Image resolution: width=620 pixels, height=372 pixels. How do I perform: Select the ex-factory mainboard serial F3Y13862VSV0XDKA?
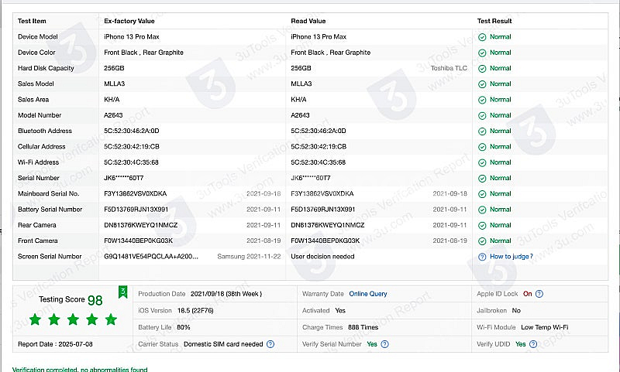135,193
